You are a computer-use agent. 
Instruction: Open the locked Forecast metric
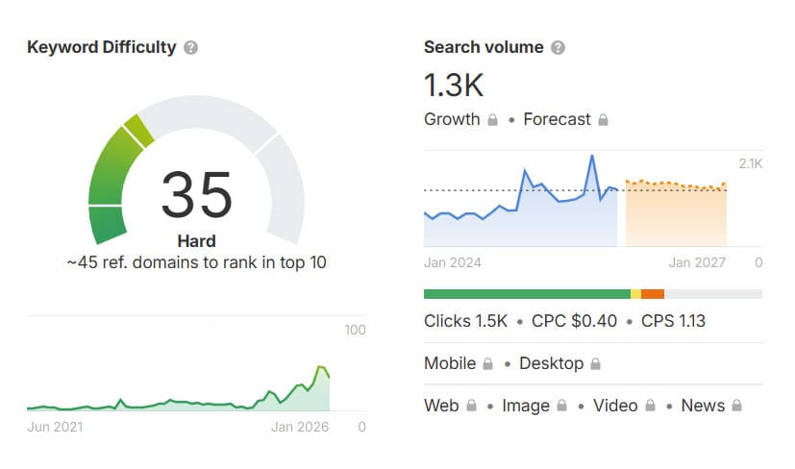point(557,119)
